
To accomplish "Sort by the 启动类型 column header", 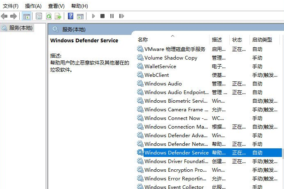I will (262, 39).
